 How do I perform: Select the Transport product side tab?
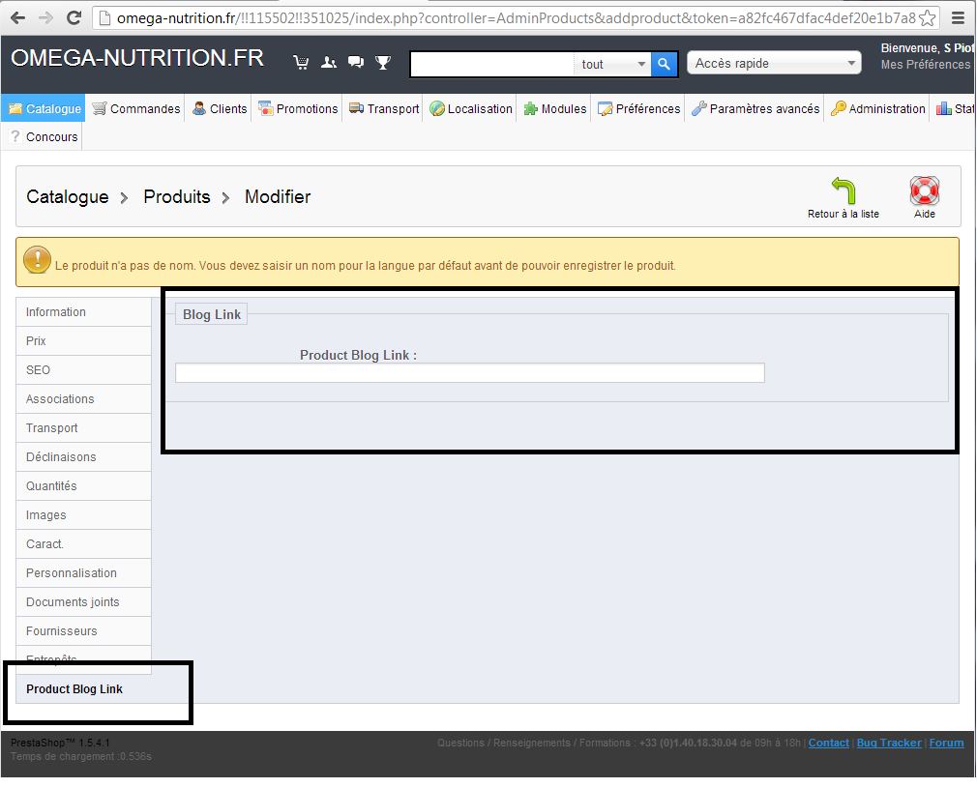click(83, 428)
